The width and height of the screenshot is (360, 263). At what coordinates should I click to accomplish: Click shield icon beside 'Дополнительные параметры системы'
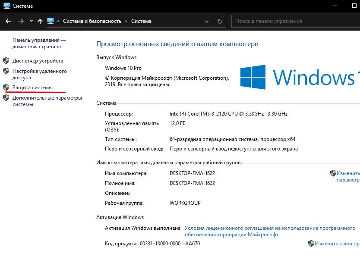click(6, 98)
